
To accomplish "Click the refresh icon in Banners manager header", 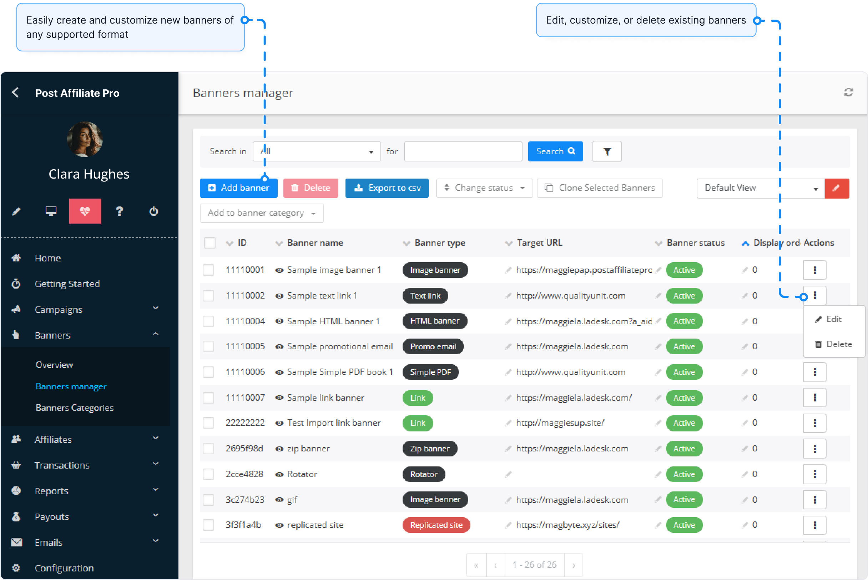I will 848,92.
